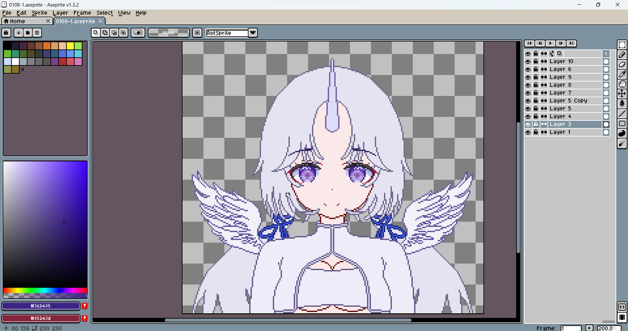The width and height of the screenshot is (628, 331).
Task: Select the Paint Bucket tool
Action: coord(622,104)
